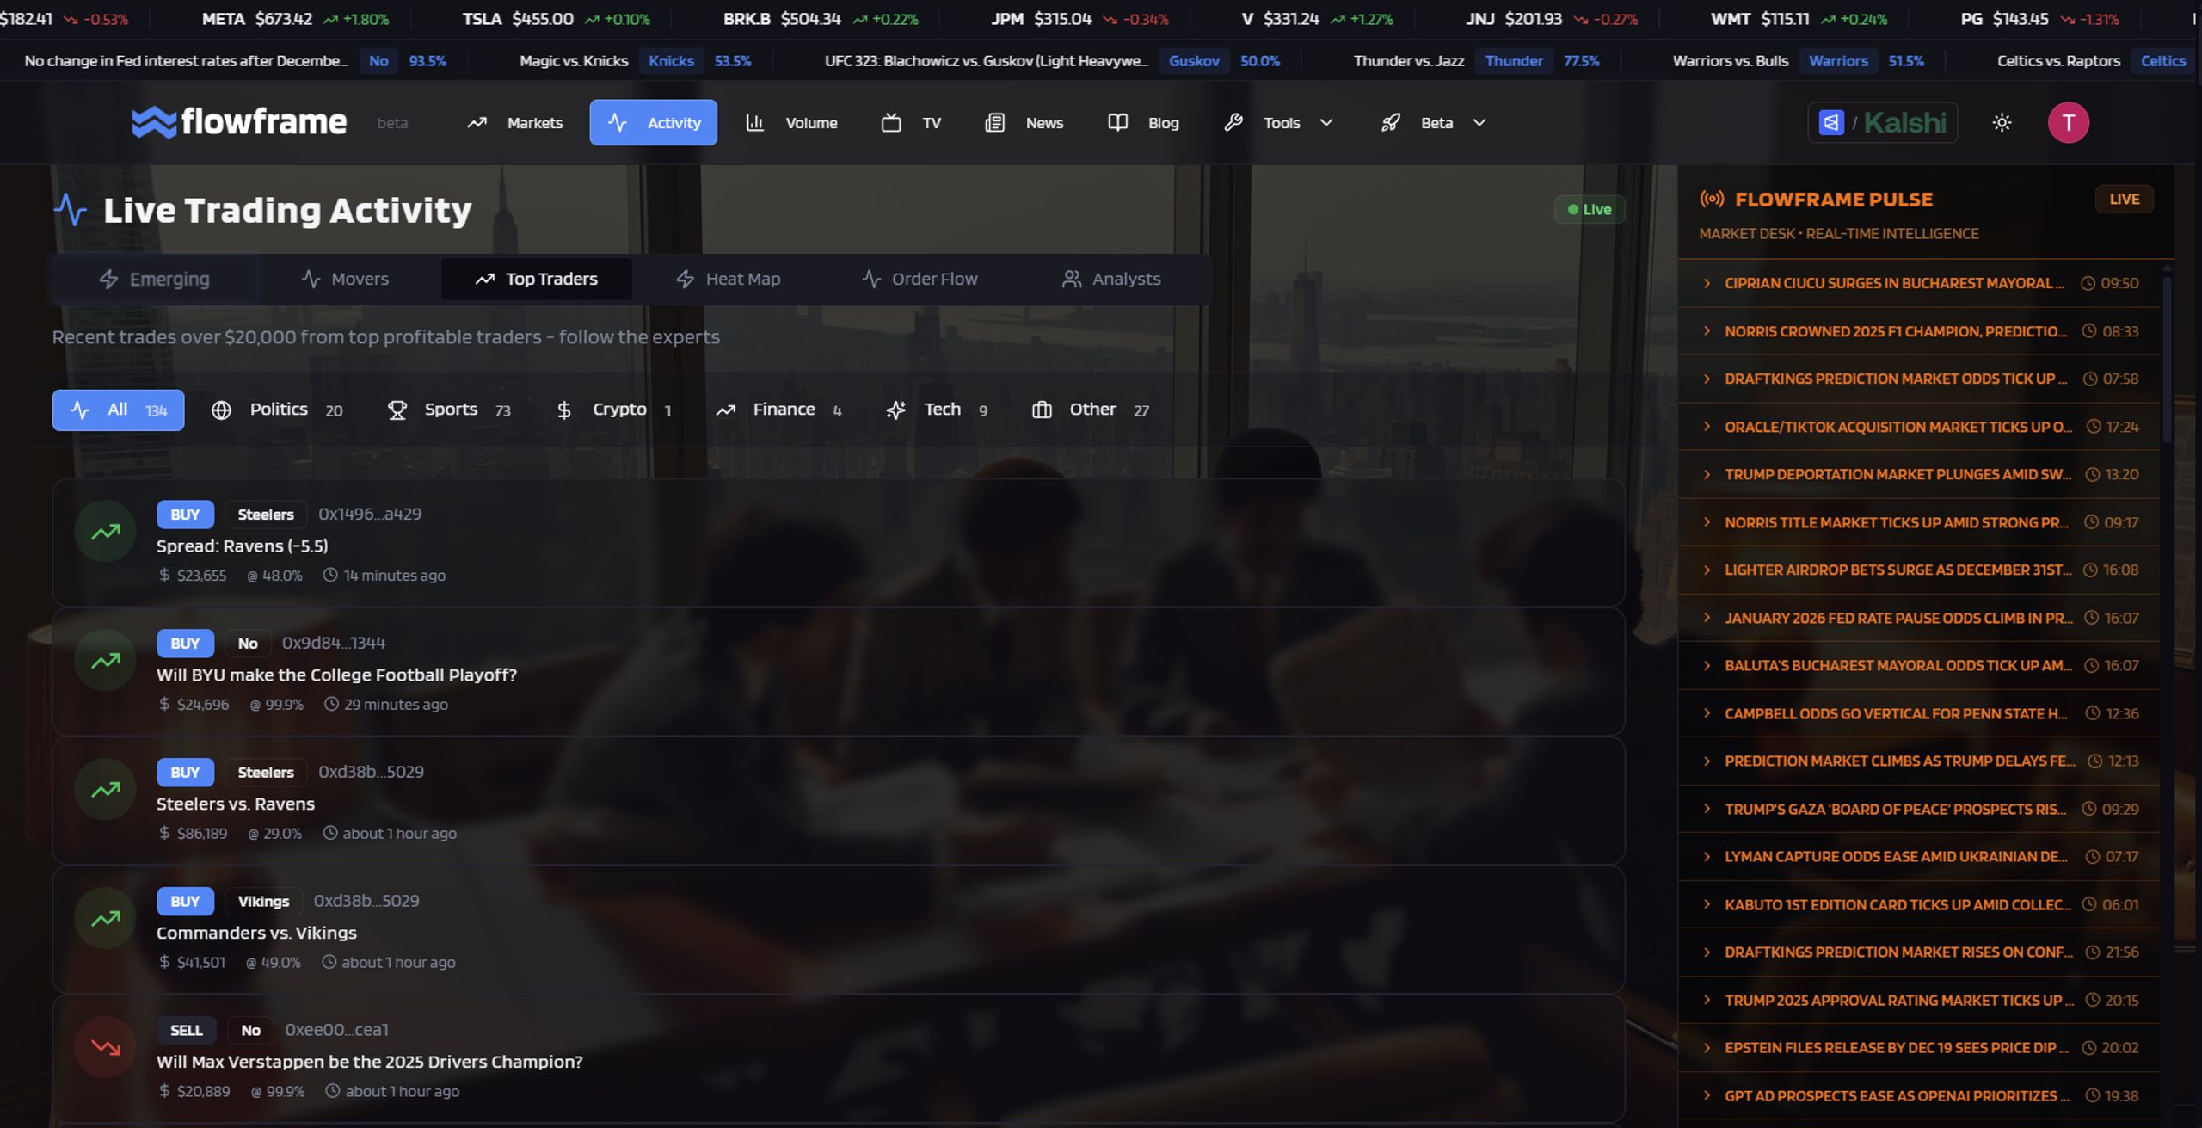Open the BYU College Football Playoff market
Screen dimensions: 2202x1128
pos(336,675)
